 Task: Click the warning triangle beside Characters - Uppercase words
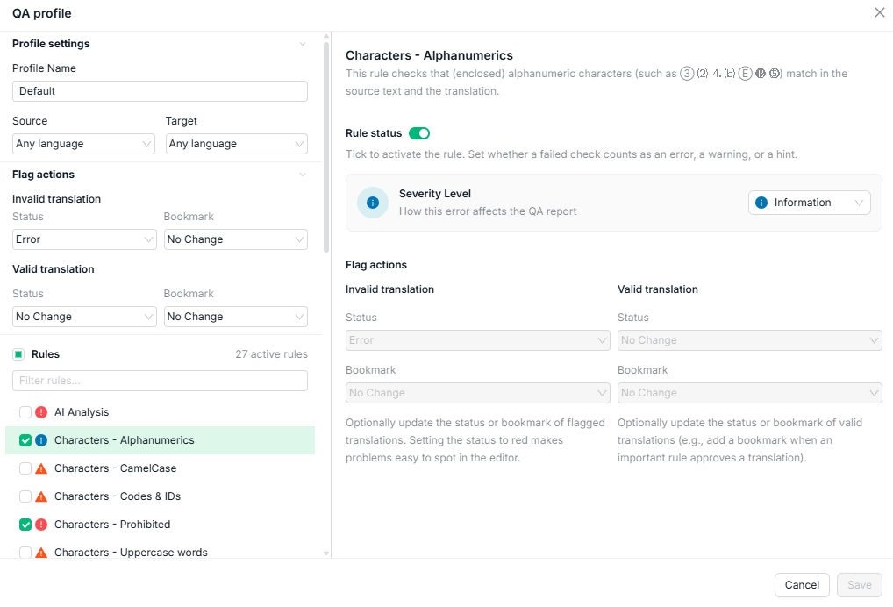(41, 553)
